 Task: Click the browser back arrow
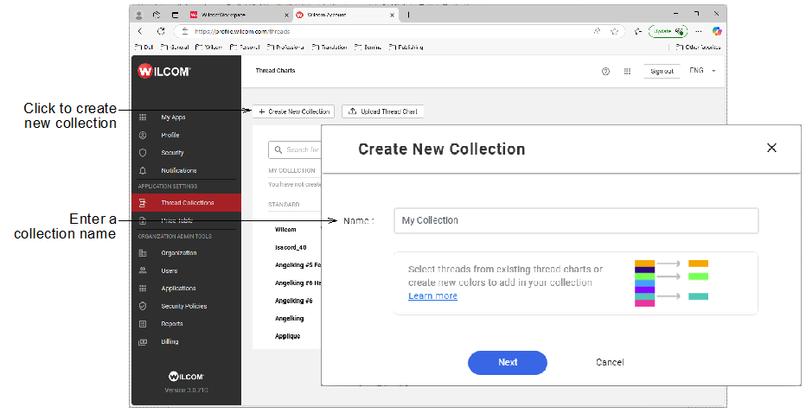pyautogui.click(x=140, y=31)
